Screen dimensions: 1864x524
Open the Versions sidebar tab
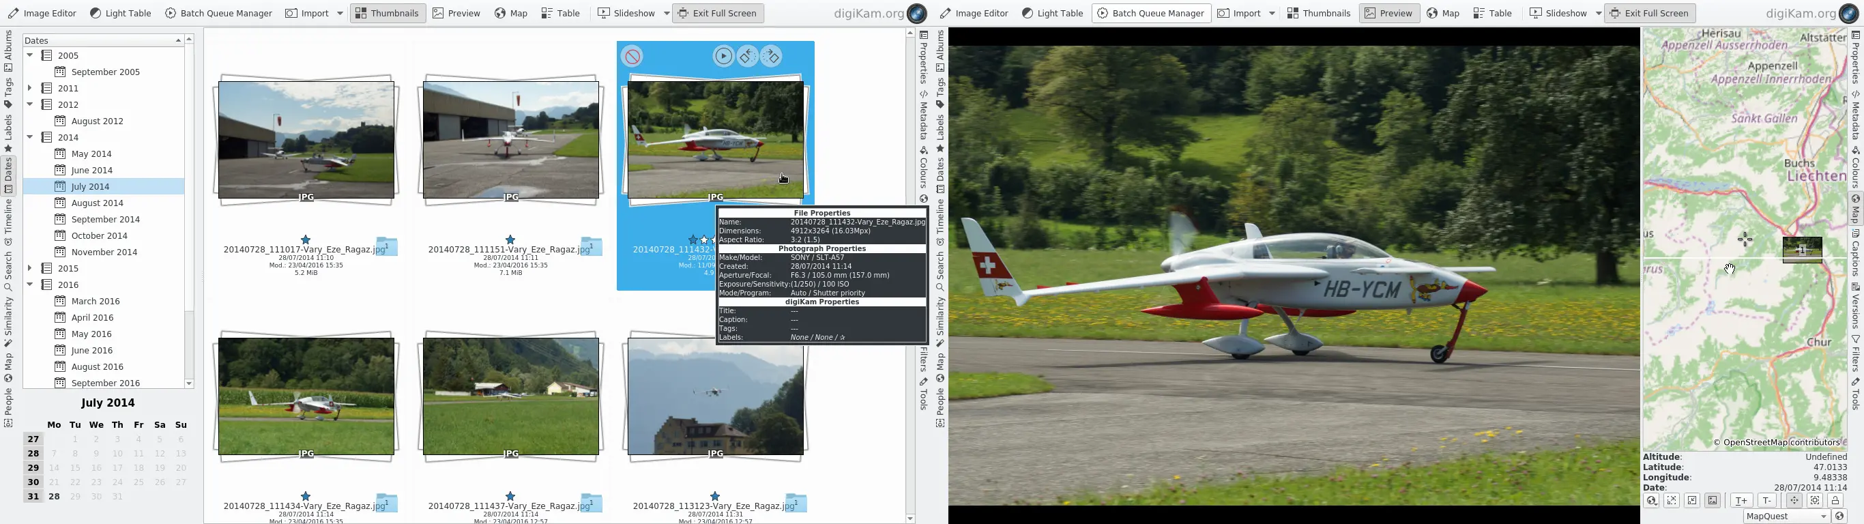pyautogui.click(x=1855, y=307)
